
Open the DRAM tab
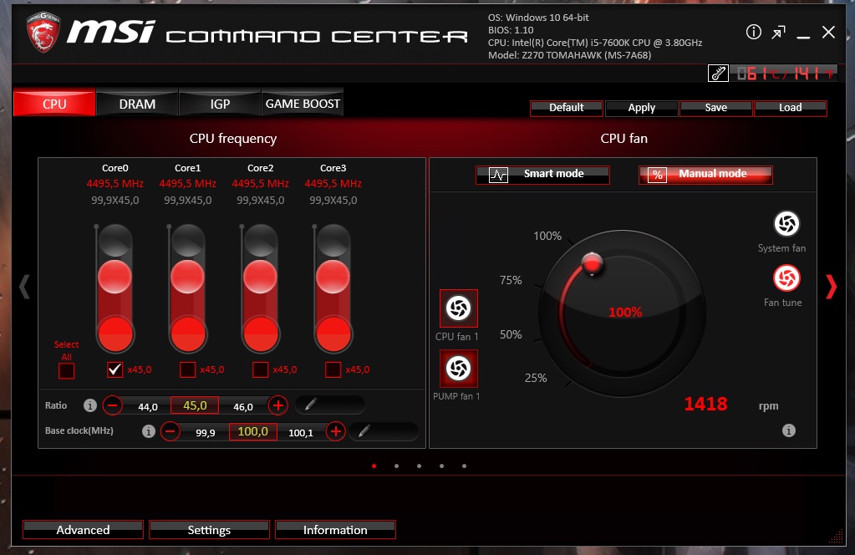[x=137, y=103]
